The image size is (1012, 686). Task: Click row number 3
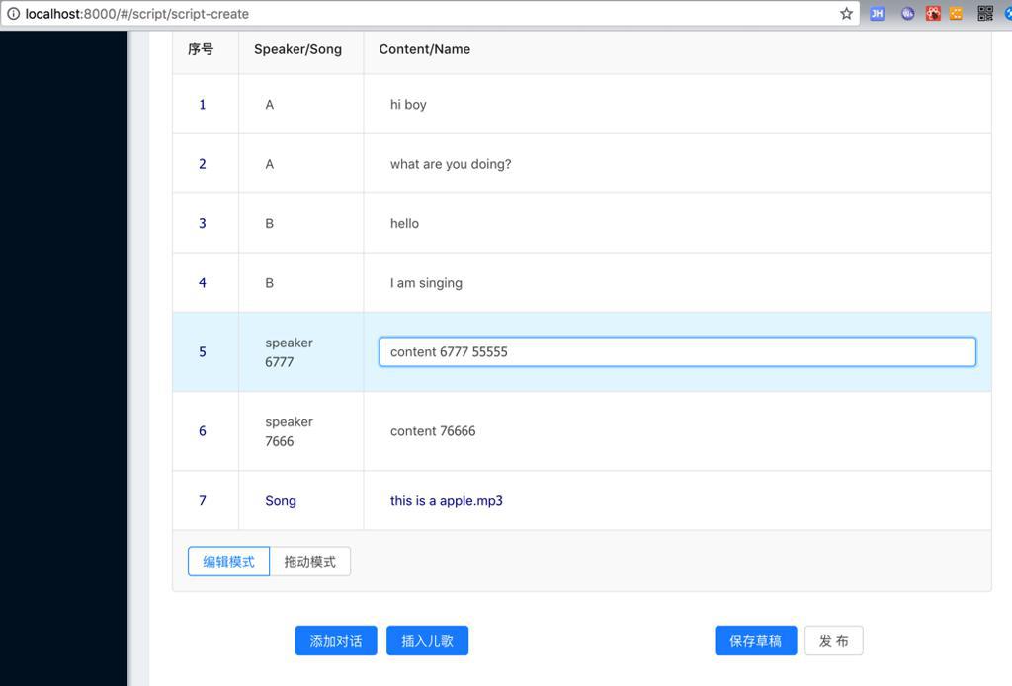[x=203, y=223]
